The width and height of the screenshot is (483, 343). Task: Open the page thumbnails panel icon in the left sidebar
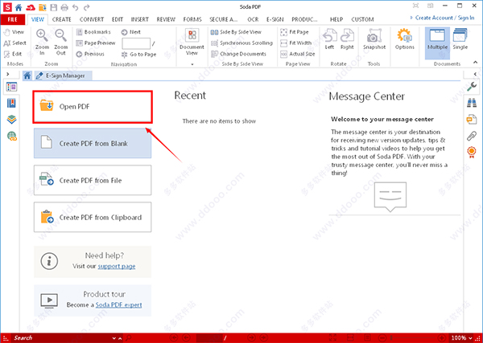pyautogui.click(x=12, y=87)
